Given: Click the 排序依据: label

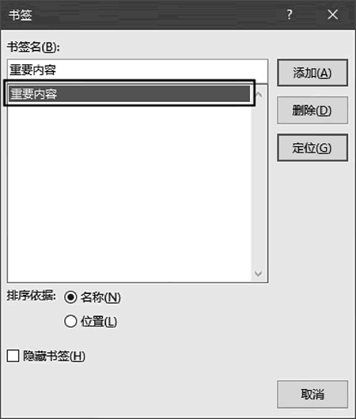Looking at the screenshot, I should coord(31,296).
